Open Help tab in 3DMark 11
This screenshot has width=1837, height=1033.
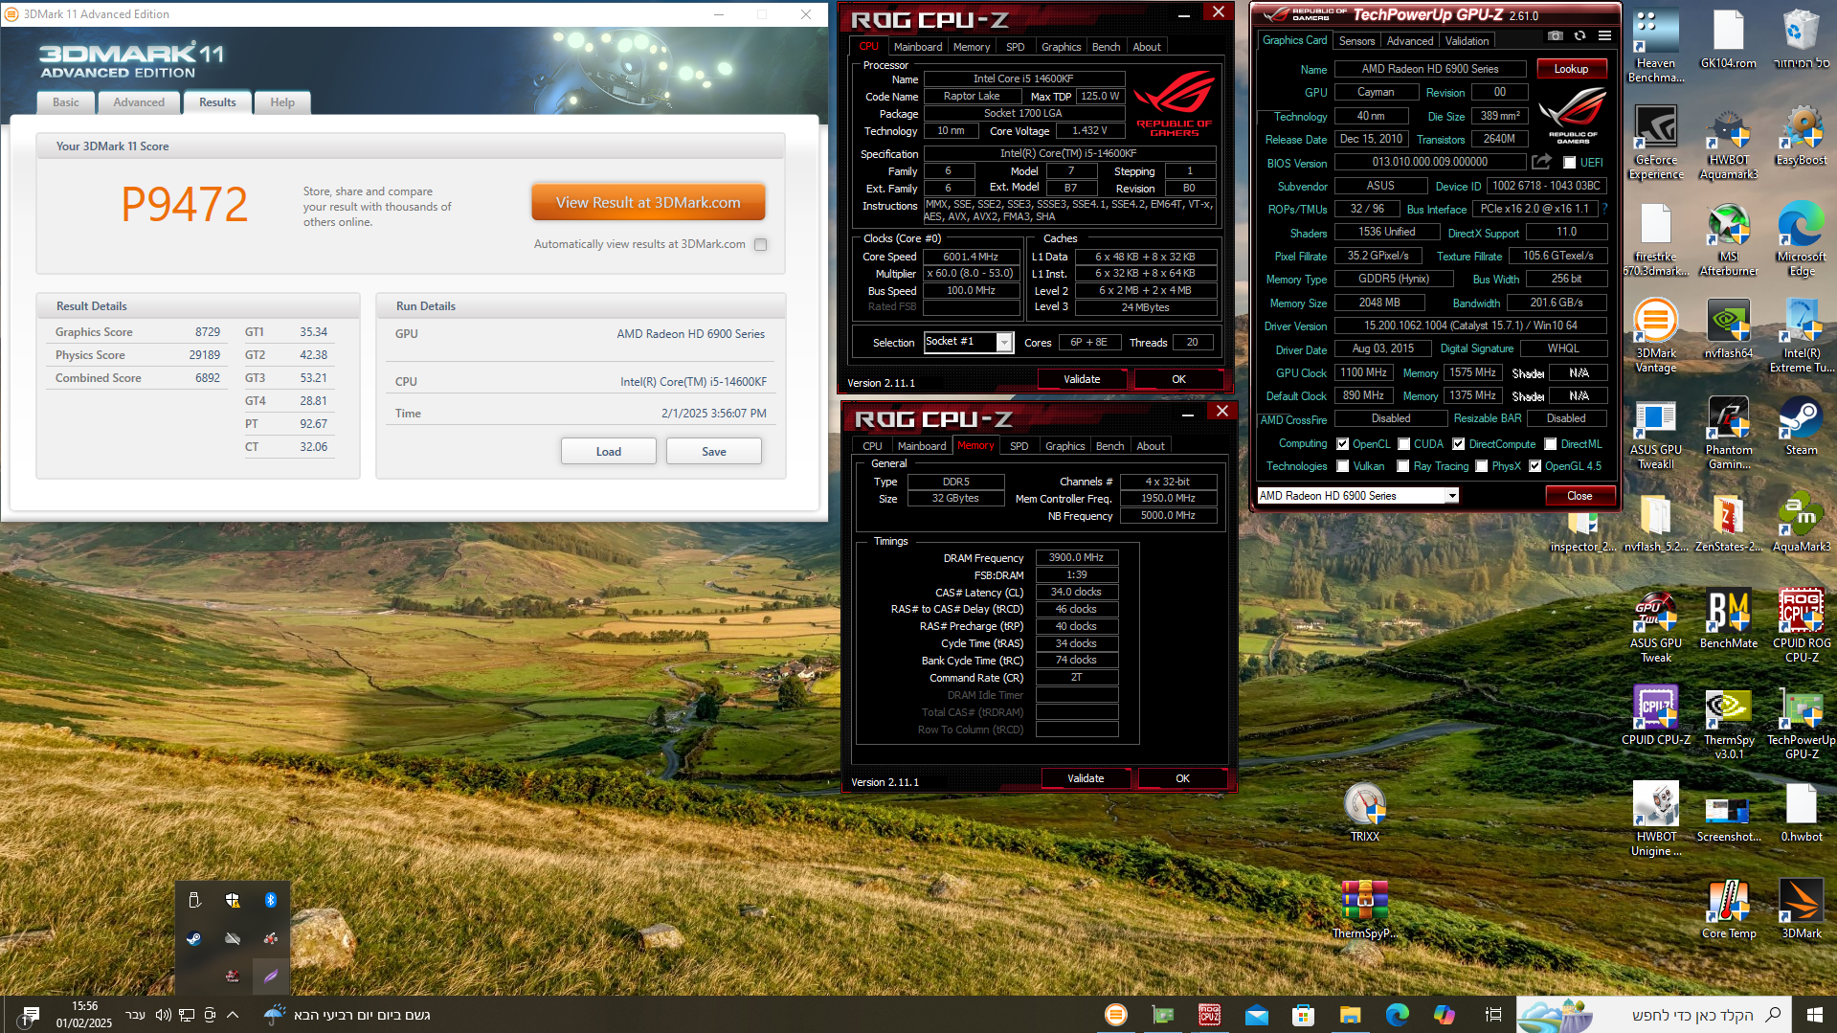[x=282, y=102]
